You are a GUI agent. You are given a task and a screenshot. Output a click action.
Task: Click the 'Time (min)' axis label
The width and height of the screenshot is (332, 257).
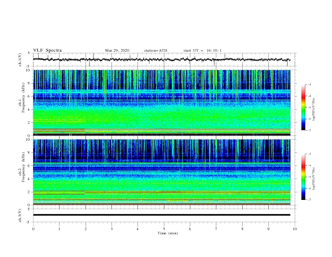coord(168,233)
